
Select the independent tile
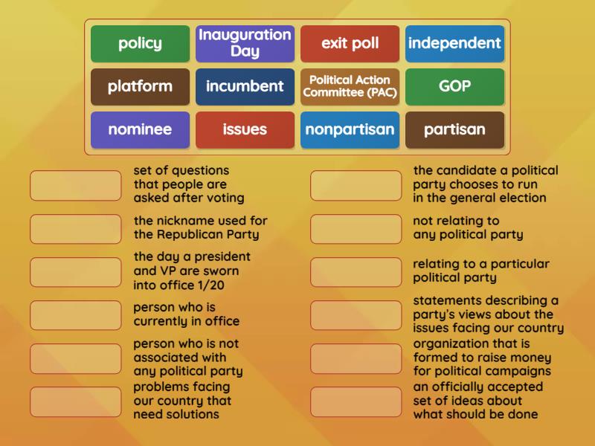click(454, 43)
